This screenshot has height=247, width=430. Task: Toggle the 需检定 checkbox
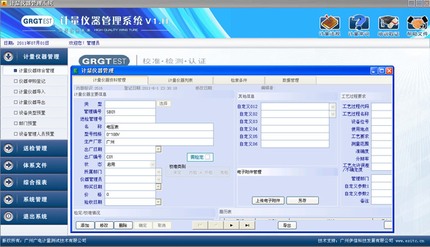(x=208, y=157)
